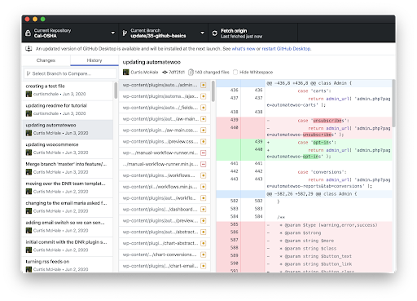Click the changed files list scrollbar

click(213, 91)
